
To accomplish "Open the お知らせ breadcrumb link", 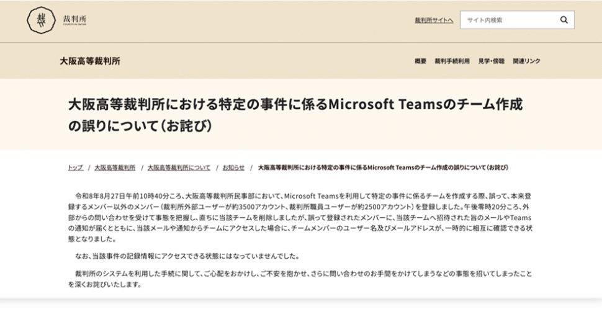I will (233, 168).
